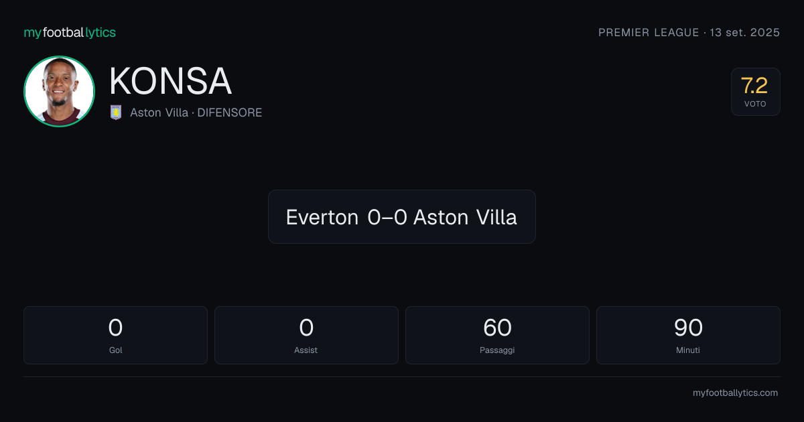Select the Gol stat card
The width and height of the screenshot is (804, 422).
click(115, 335)
